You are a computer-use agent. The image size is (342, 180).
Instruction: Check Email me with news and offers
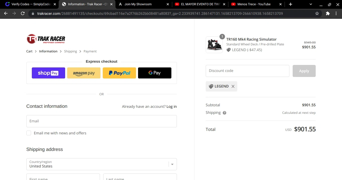(x=29, y=133)
